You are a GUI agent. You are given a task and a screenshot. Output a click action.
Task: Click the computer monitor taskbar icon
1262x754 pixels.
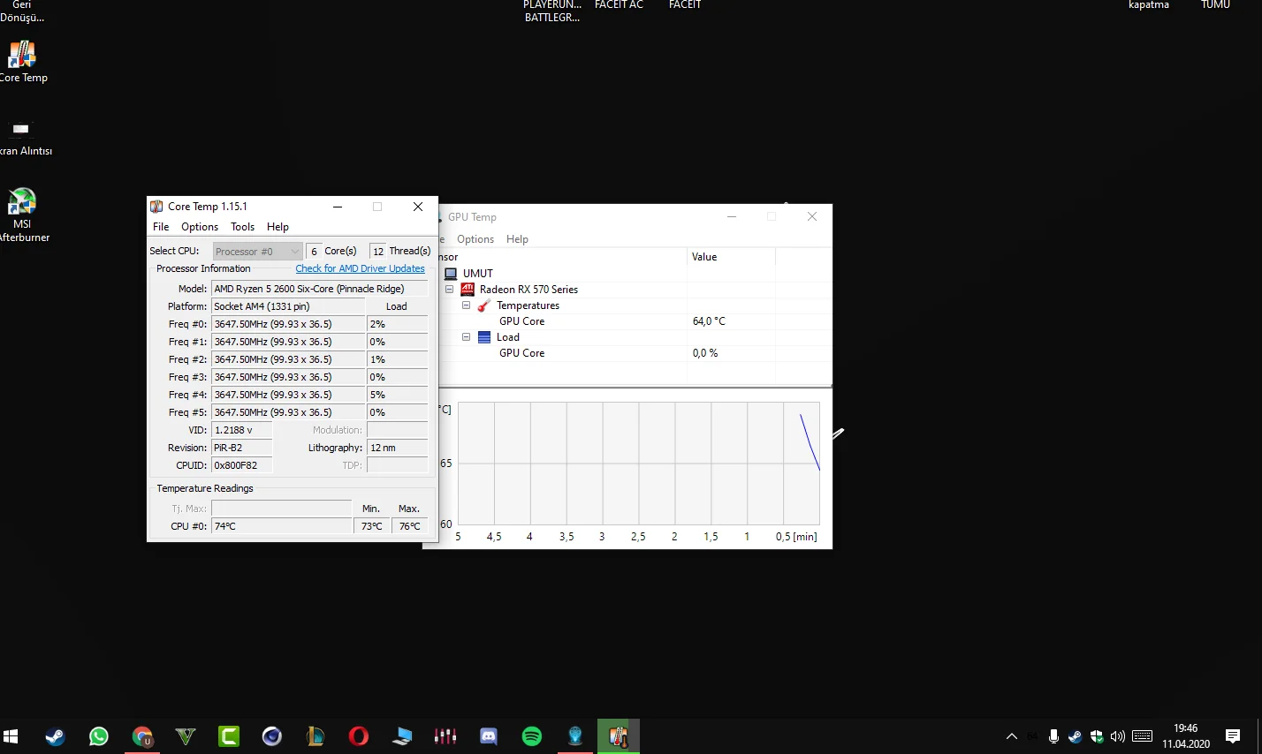click(402, 736)
